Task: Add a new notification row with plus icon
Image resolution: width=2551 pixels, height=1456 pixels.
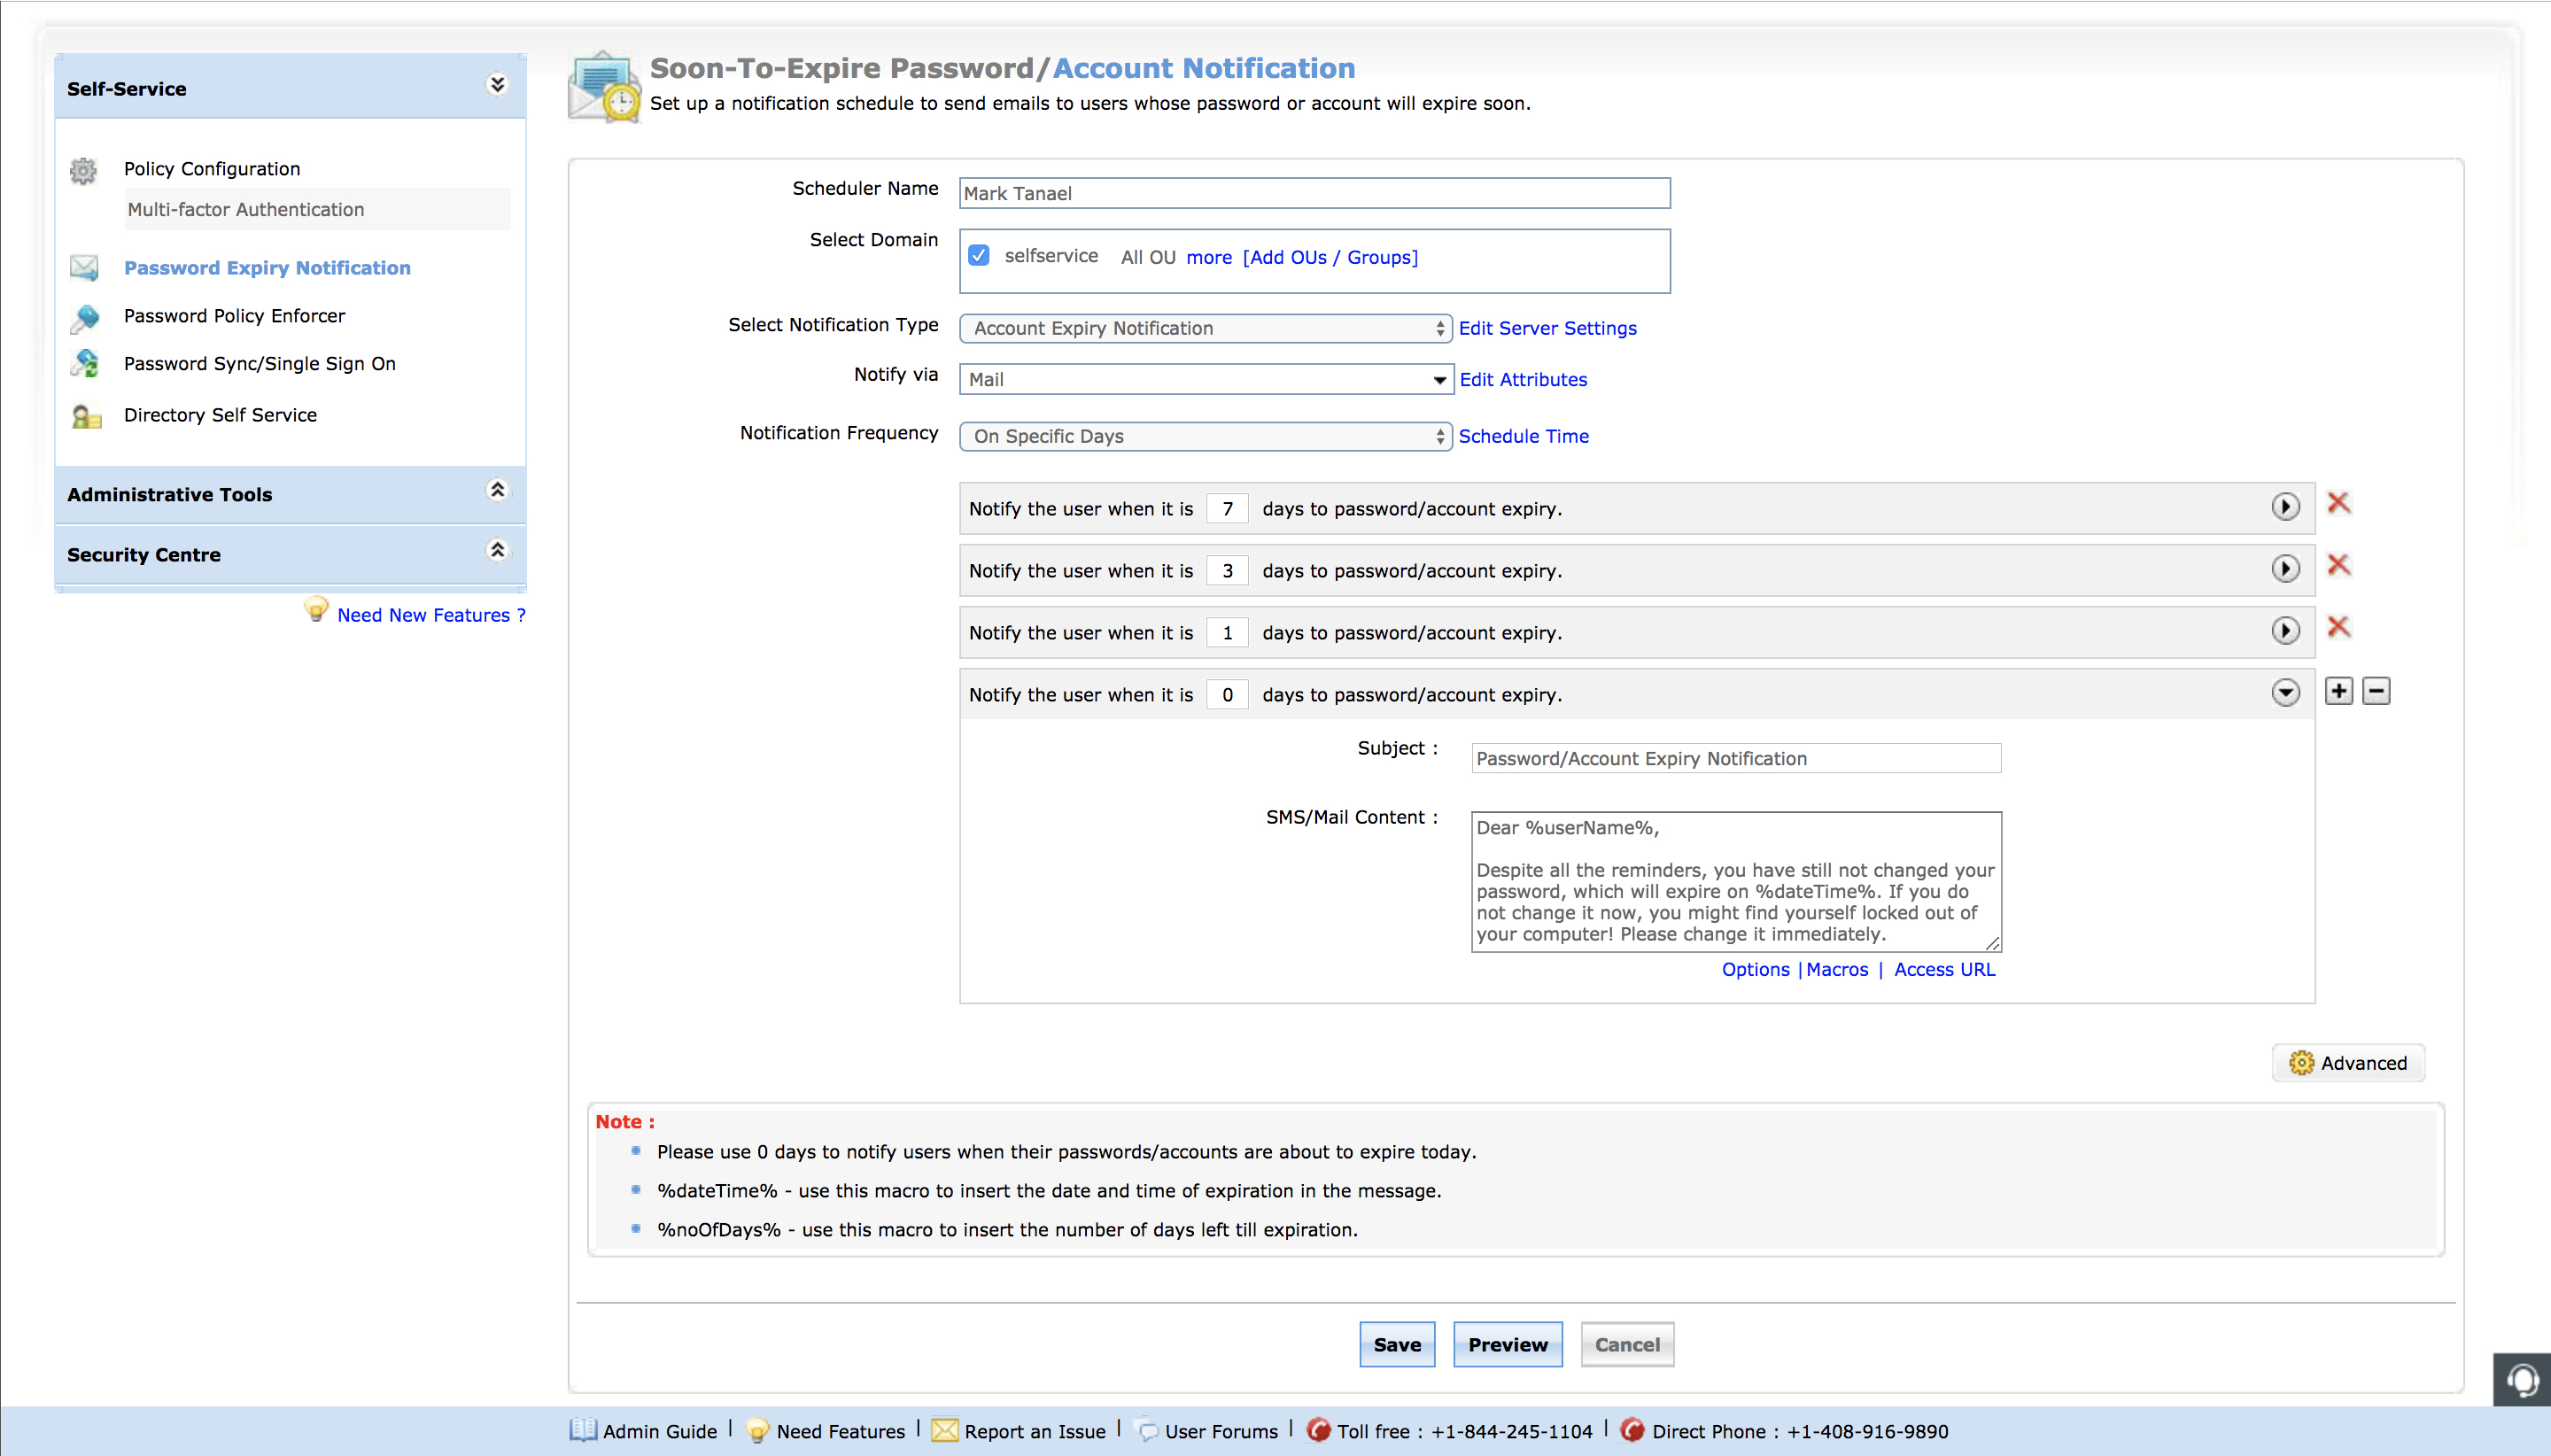Action: 2338,691
